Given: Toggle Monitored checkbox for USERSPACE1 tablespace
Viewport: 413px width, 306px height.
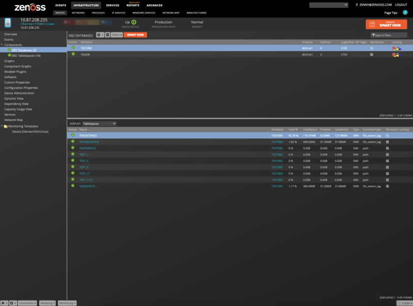Looking at the screenshot, I should [x=388, y=186].
